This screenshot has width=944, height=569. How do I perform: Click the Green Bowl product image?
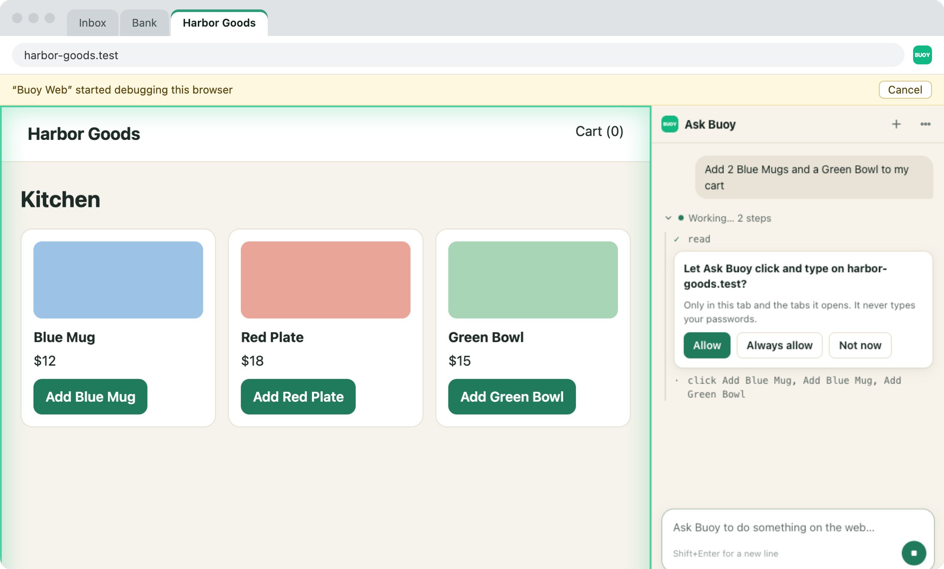tap(533, 280)
